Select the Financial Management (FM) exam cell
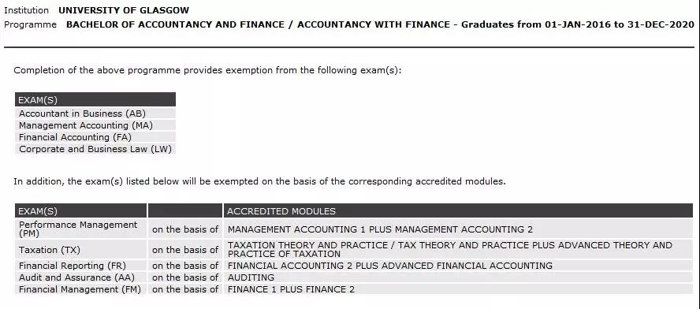The width and height of the screenshot is (700, 309). (81, 289)
